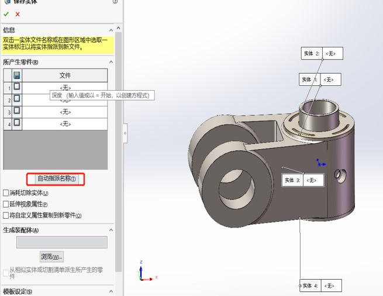Click the blue origin marker on model

[x=320, y=163]
